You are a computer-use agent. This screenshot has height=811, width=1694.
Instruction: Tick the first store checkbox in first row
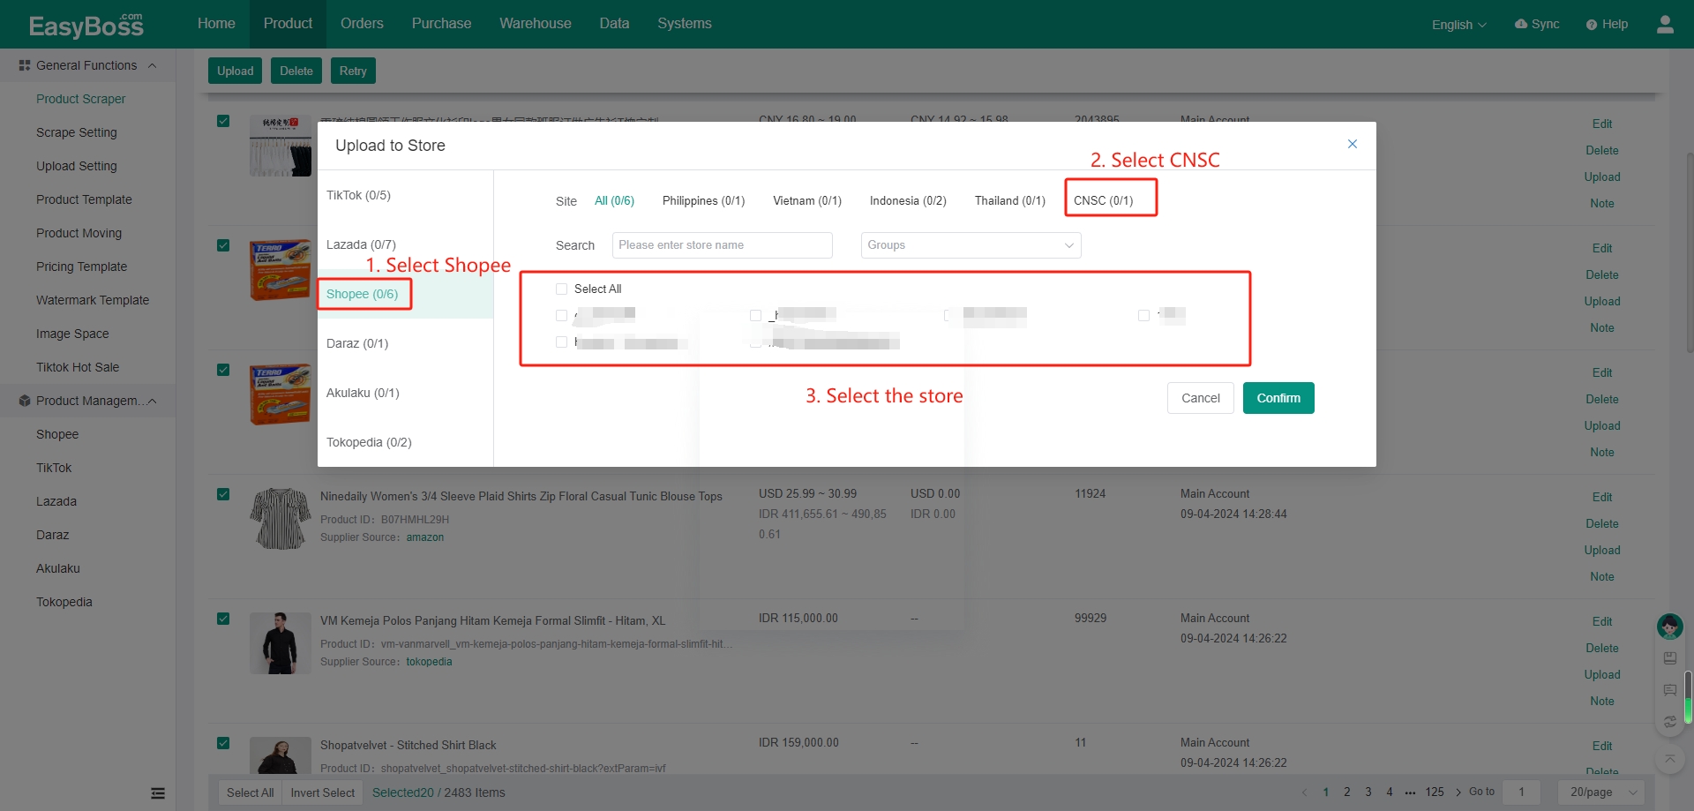tap(561, 315)
